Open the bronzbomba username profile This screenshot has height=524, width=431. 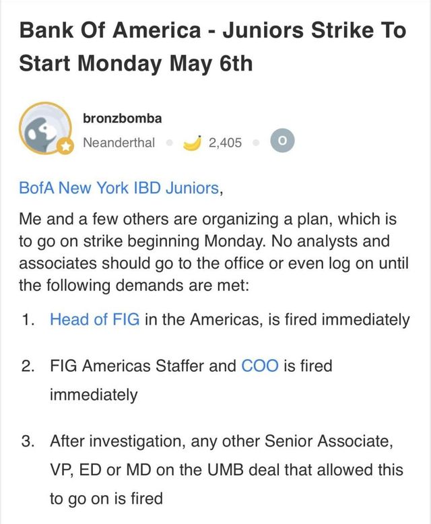point(122,119)
